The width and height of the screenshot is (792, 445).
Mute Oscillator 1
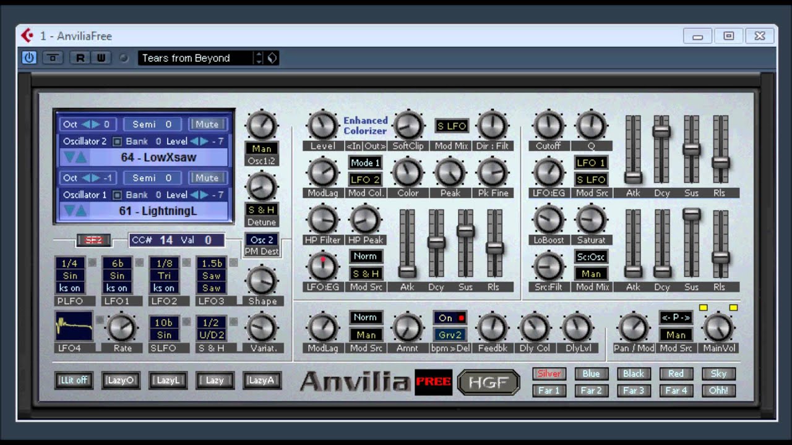click(x=207, y=177)
